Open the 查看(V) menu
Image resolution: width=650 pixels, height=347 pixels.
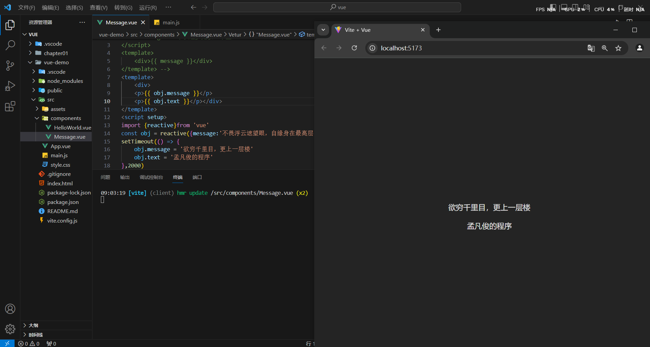[99, 7]
